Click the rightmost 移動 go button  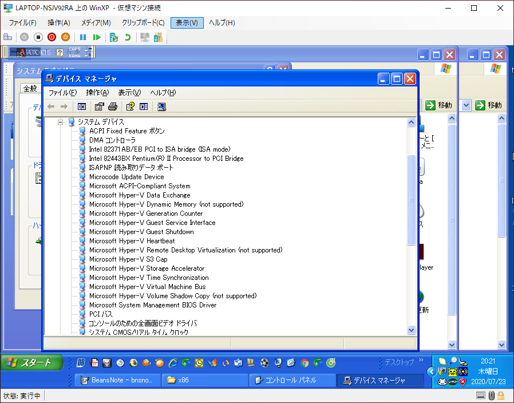coord(488,105)
